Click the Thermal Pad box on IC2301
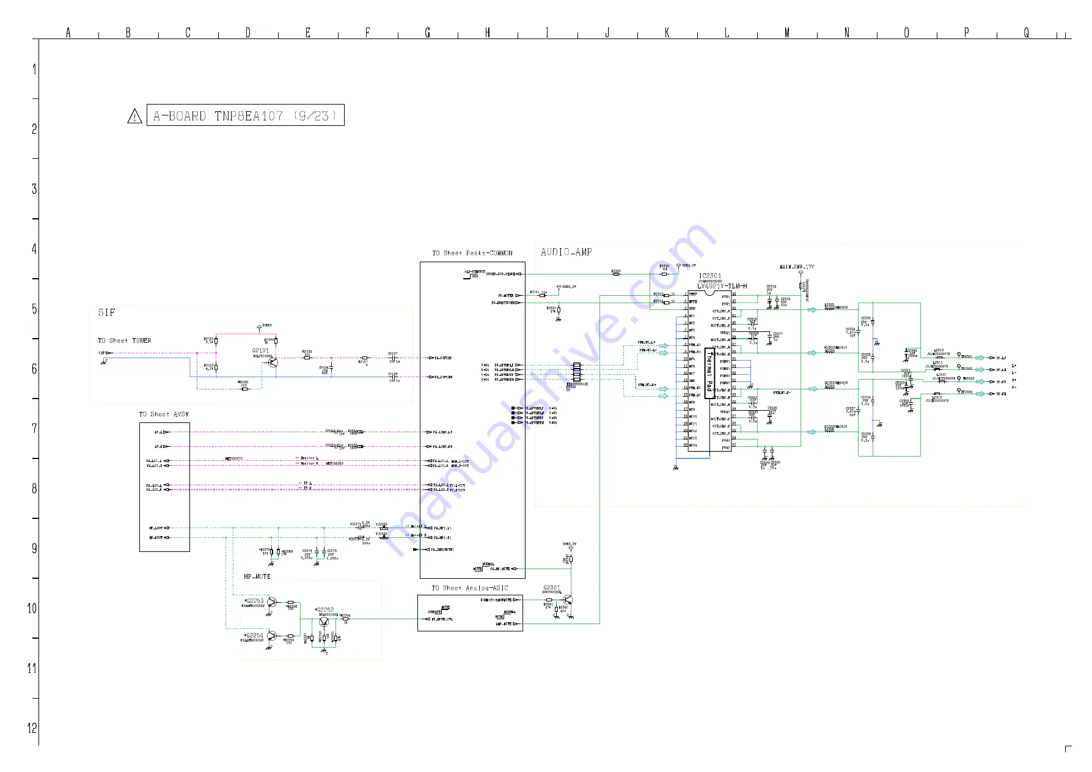1092x772 pixels. (x=709, y=373)
